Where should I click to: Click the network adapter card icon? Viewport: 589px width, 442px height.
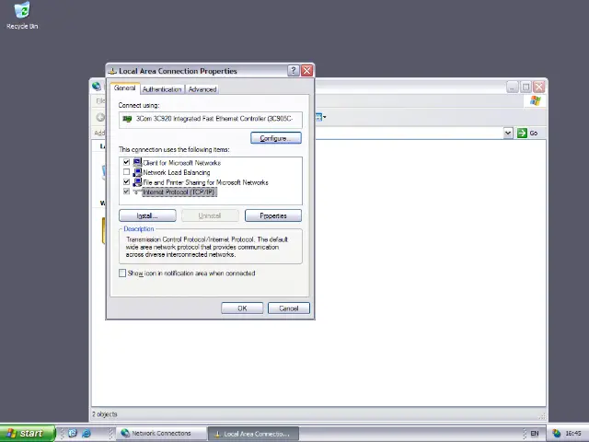click(127, 119)
